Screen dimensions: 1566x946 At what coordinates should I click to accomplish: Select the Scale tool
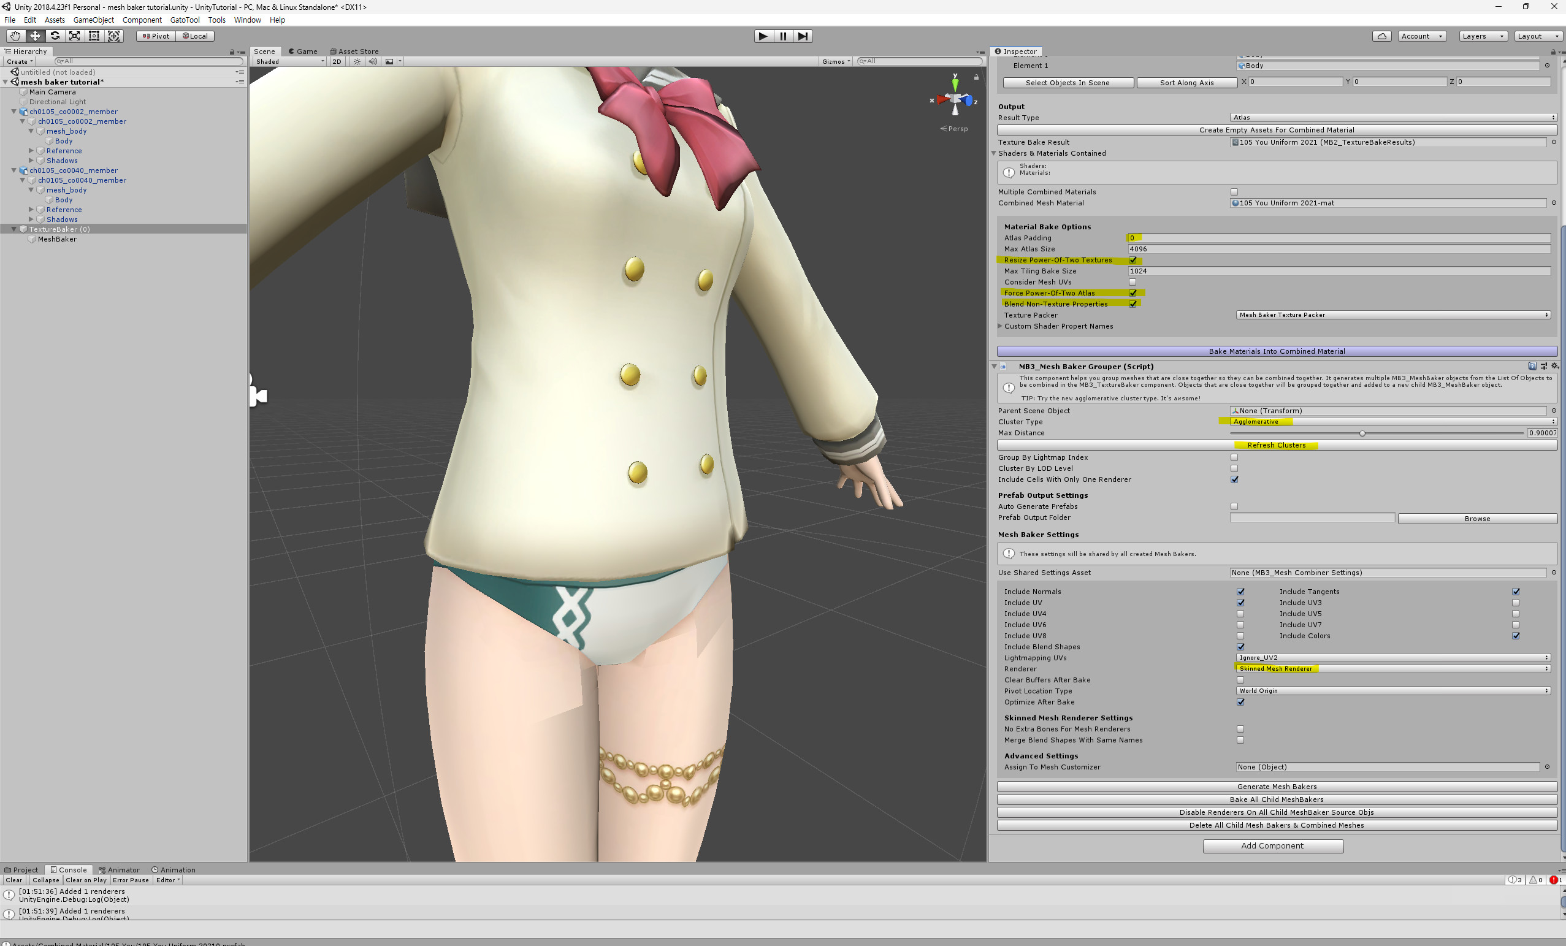click(x=74, y=36)
